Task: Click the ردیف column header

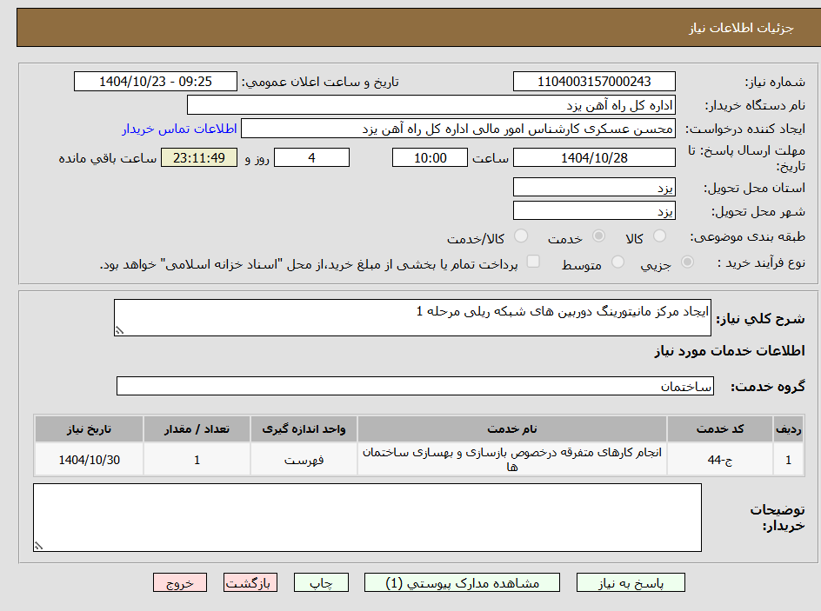Action: click(789, 429)
